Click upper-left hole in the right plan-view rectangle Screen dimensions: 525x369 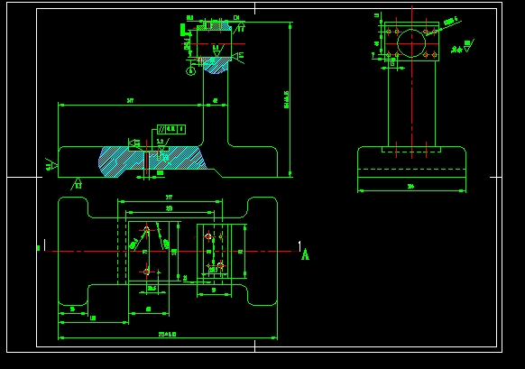pos(208,236)
